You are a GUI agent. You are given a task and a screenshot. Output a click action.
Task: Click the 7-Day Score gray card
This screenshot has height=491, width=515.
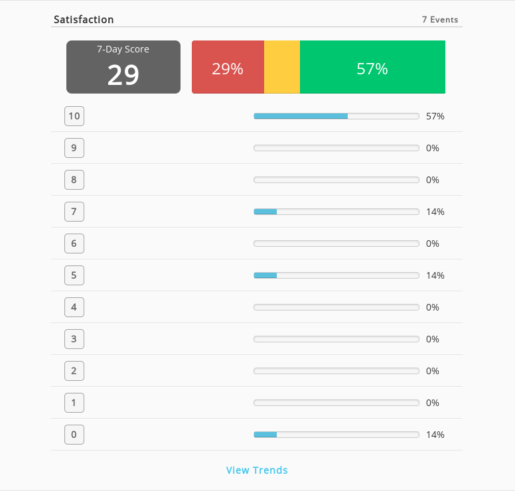tap(123, 67)
